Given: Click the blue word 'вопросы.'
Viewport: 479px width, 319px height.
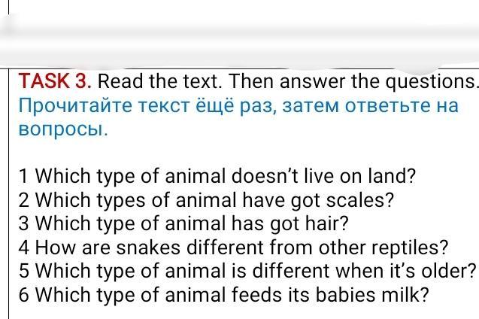Looking at the screenshot, I should click(x=63, y=129).
